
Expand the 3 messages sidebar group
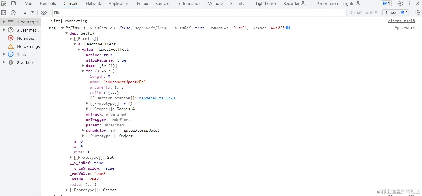[4, 22]
